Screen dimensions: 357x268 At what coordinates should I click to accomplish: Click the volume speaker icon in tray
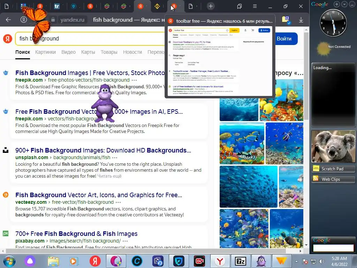pos(321,261)
